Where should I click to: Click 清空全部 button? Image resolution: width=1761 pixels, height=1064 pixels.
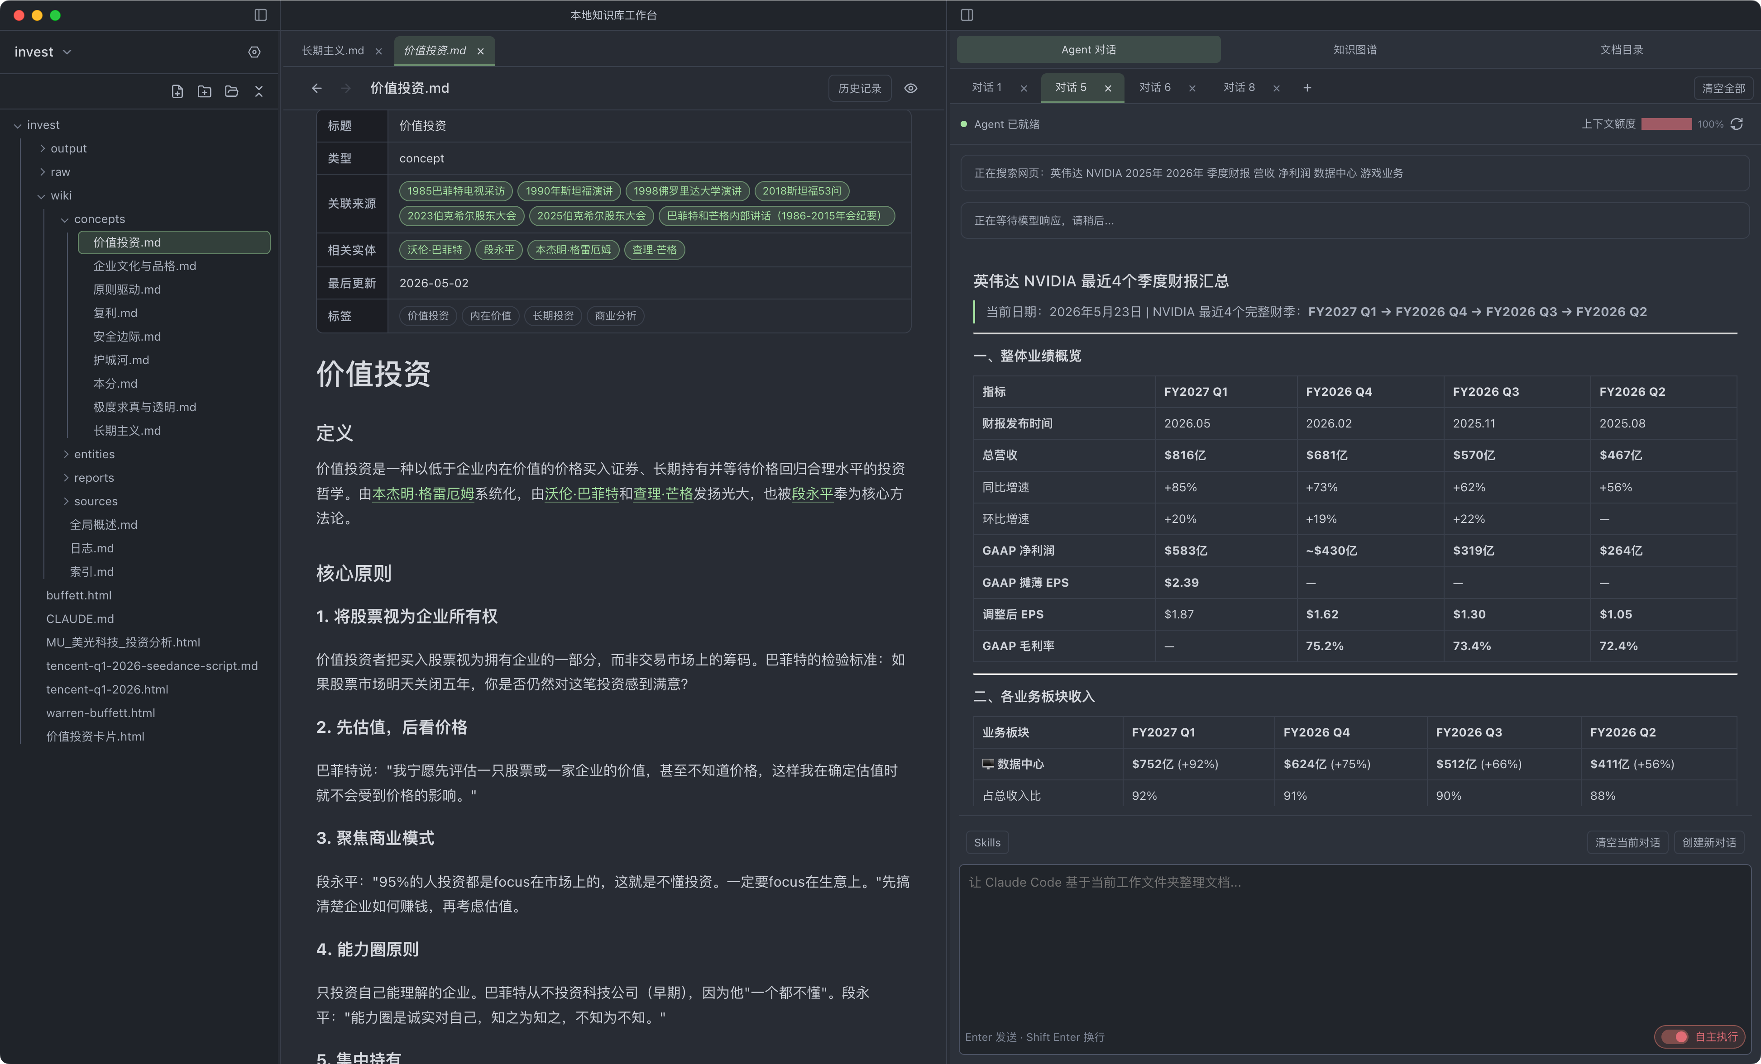point(1723,89)
